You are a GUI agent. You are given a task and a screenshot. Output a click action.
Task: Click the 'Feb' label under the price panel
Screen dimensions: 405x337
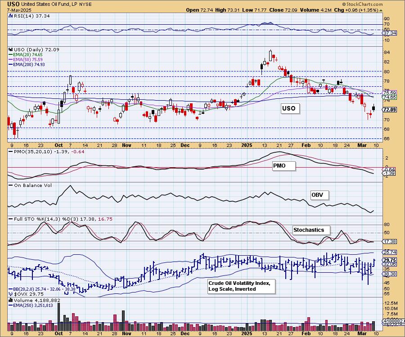[306, 145]
